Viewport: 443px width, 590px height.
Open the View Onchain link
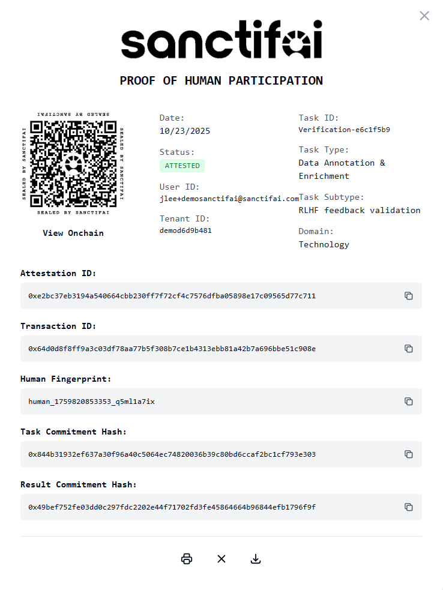[73, 233]
